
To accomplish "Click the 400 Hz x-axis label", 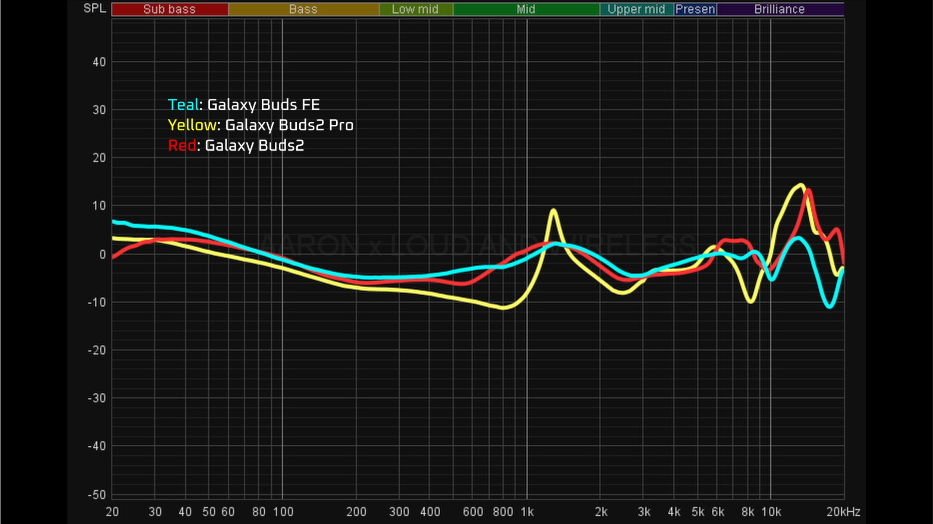I will click(430, 512).
